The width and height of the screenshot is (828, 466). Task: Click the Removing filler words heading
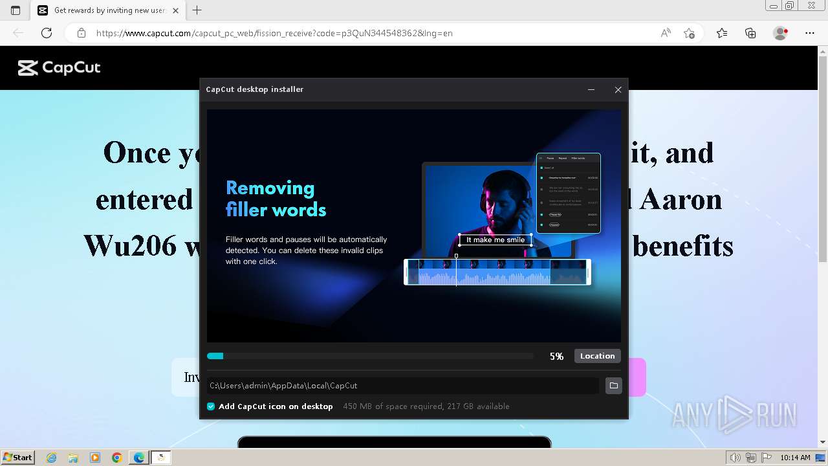coord(276,199)
